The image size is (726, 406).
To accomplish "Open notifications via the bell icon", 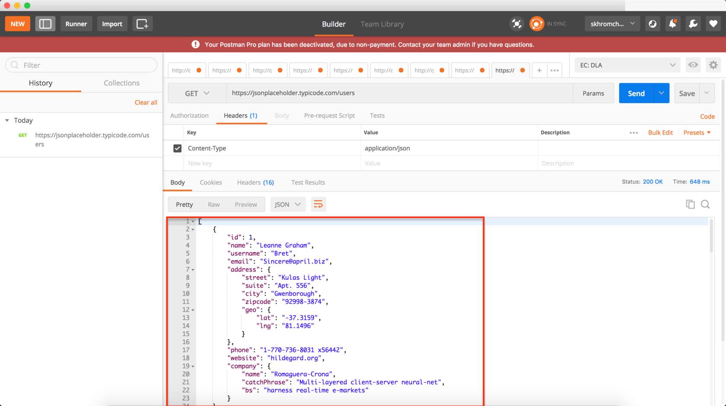I will [672, 24].
